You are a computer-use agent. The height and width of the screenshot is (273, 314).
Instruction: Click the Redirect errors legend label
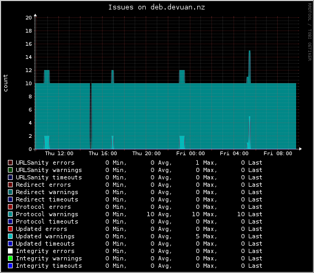pyautogui.click(x=43, y=185)
